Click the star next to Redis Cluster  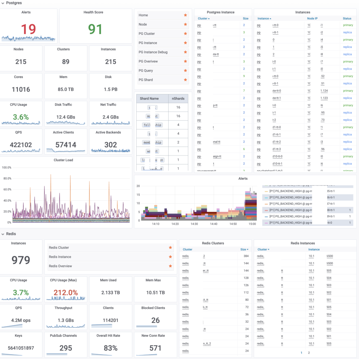click(x=170, y=248)
